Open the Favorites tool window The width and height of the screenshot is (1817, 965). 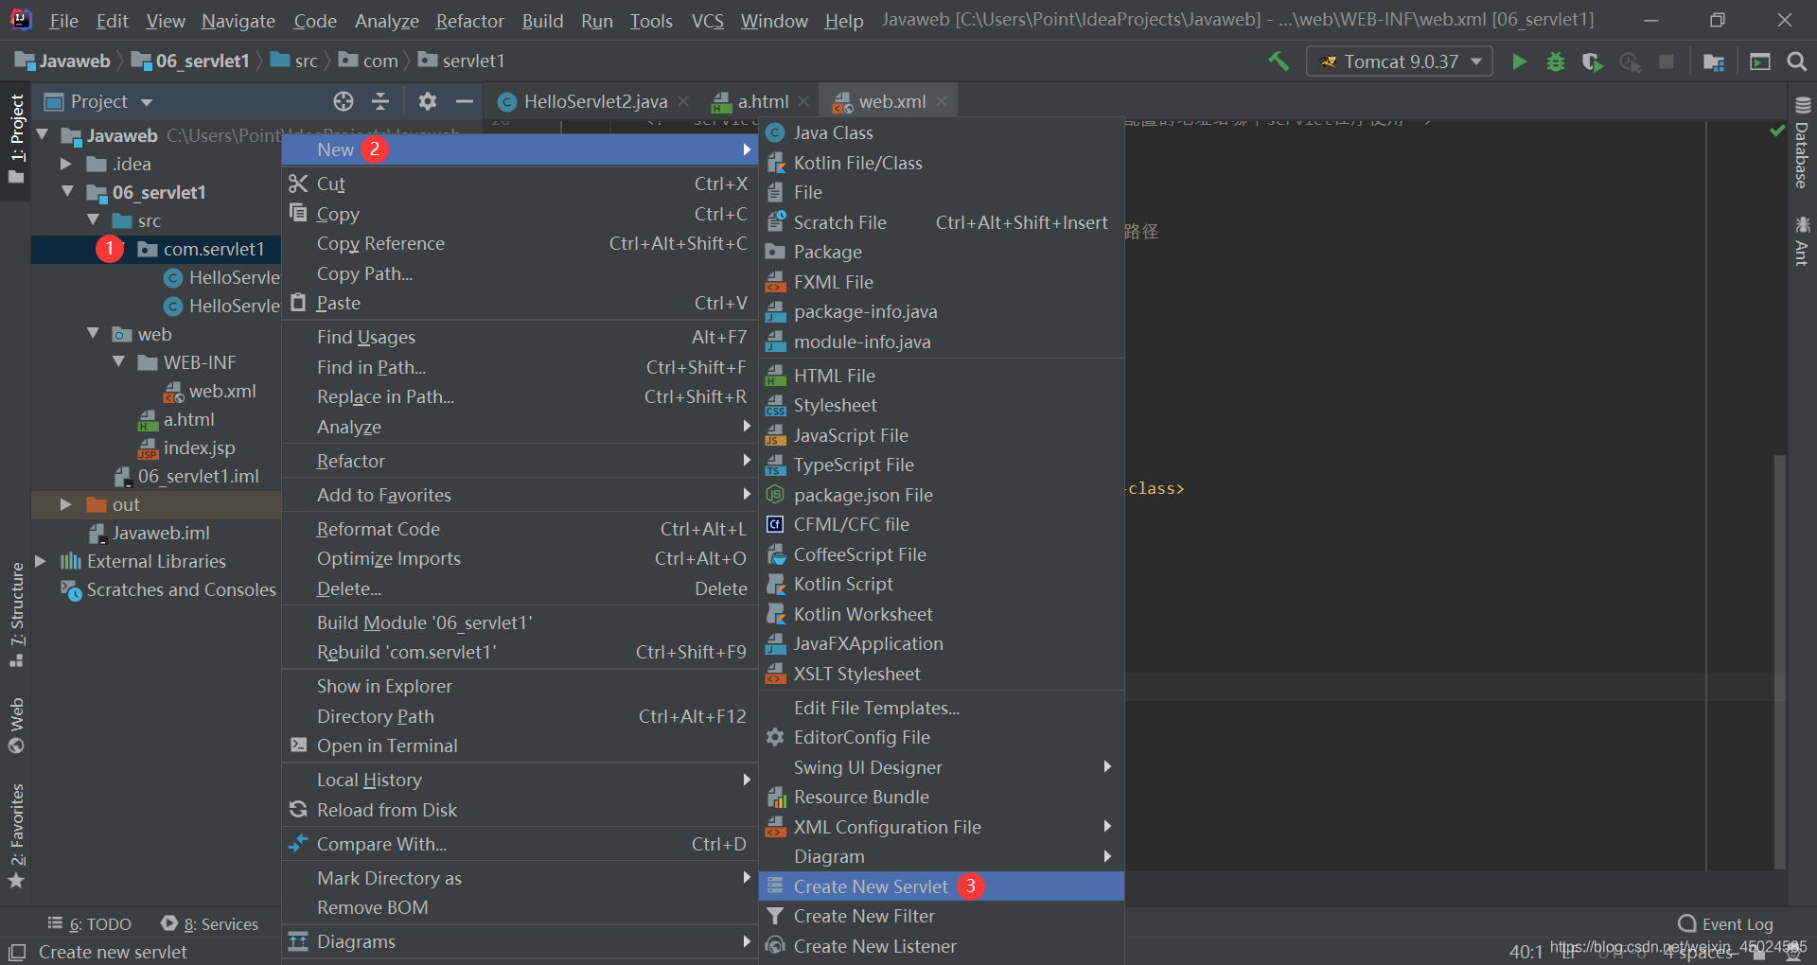(x=16, y=836)
